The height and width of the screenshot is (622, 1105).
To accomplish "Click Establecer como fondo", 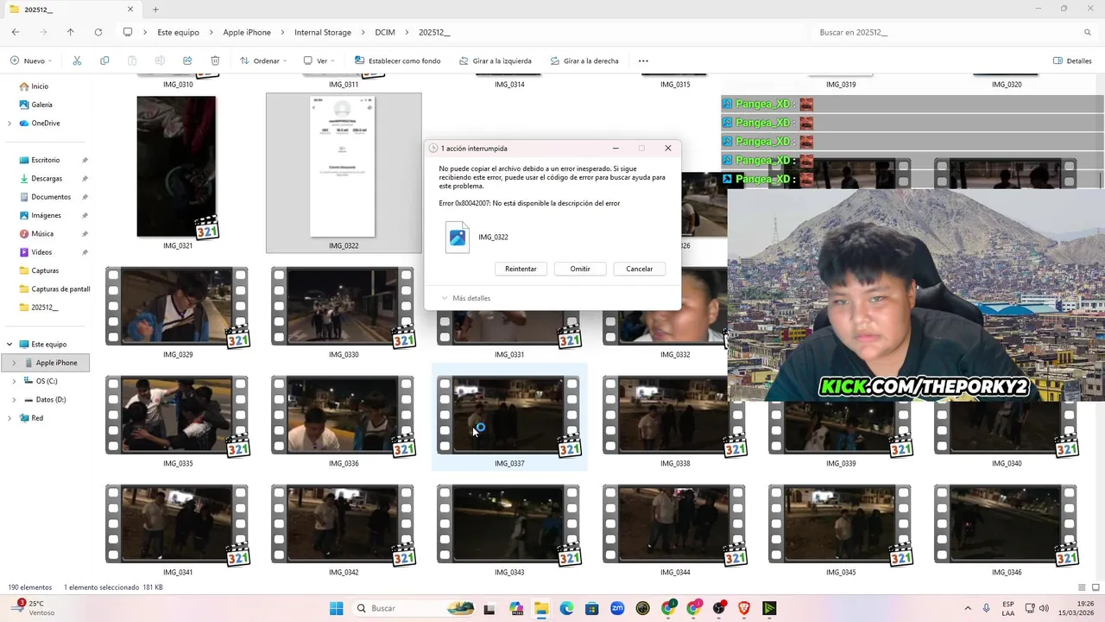I will pyautogui.click(x=397, y=60).
